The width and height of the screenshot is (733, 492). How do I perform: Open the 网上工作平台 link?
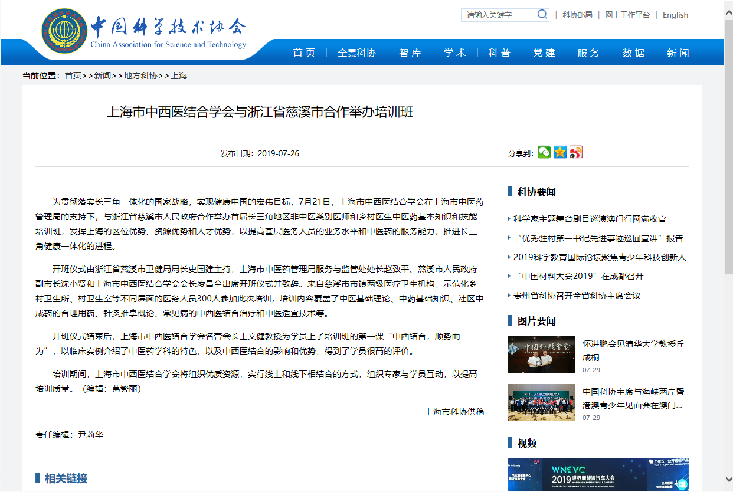pyautogui.click(x=627, y=15)
